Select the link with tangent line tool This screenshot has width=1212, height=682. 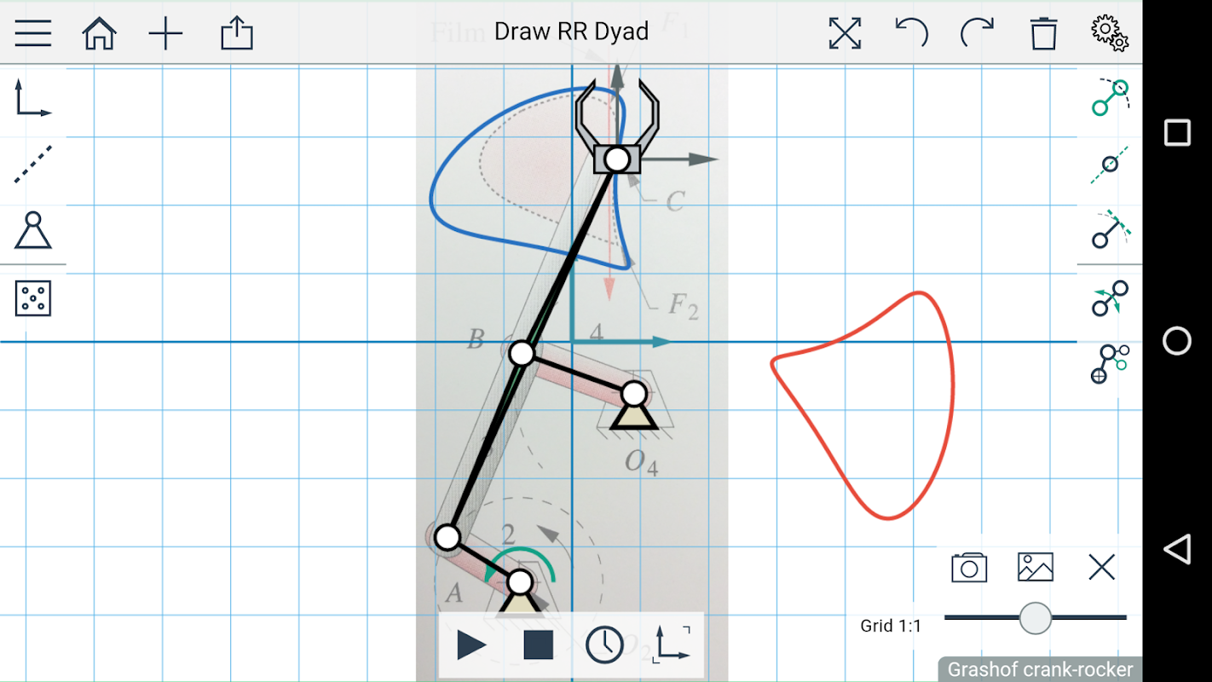(1110, 230)
